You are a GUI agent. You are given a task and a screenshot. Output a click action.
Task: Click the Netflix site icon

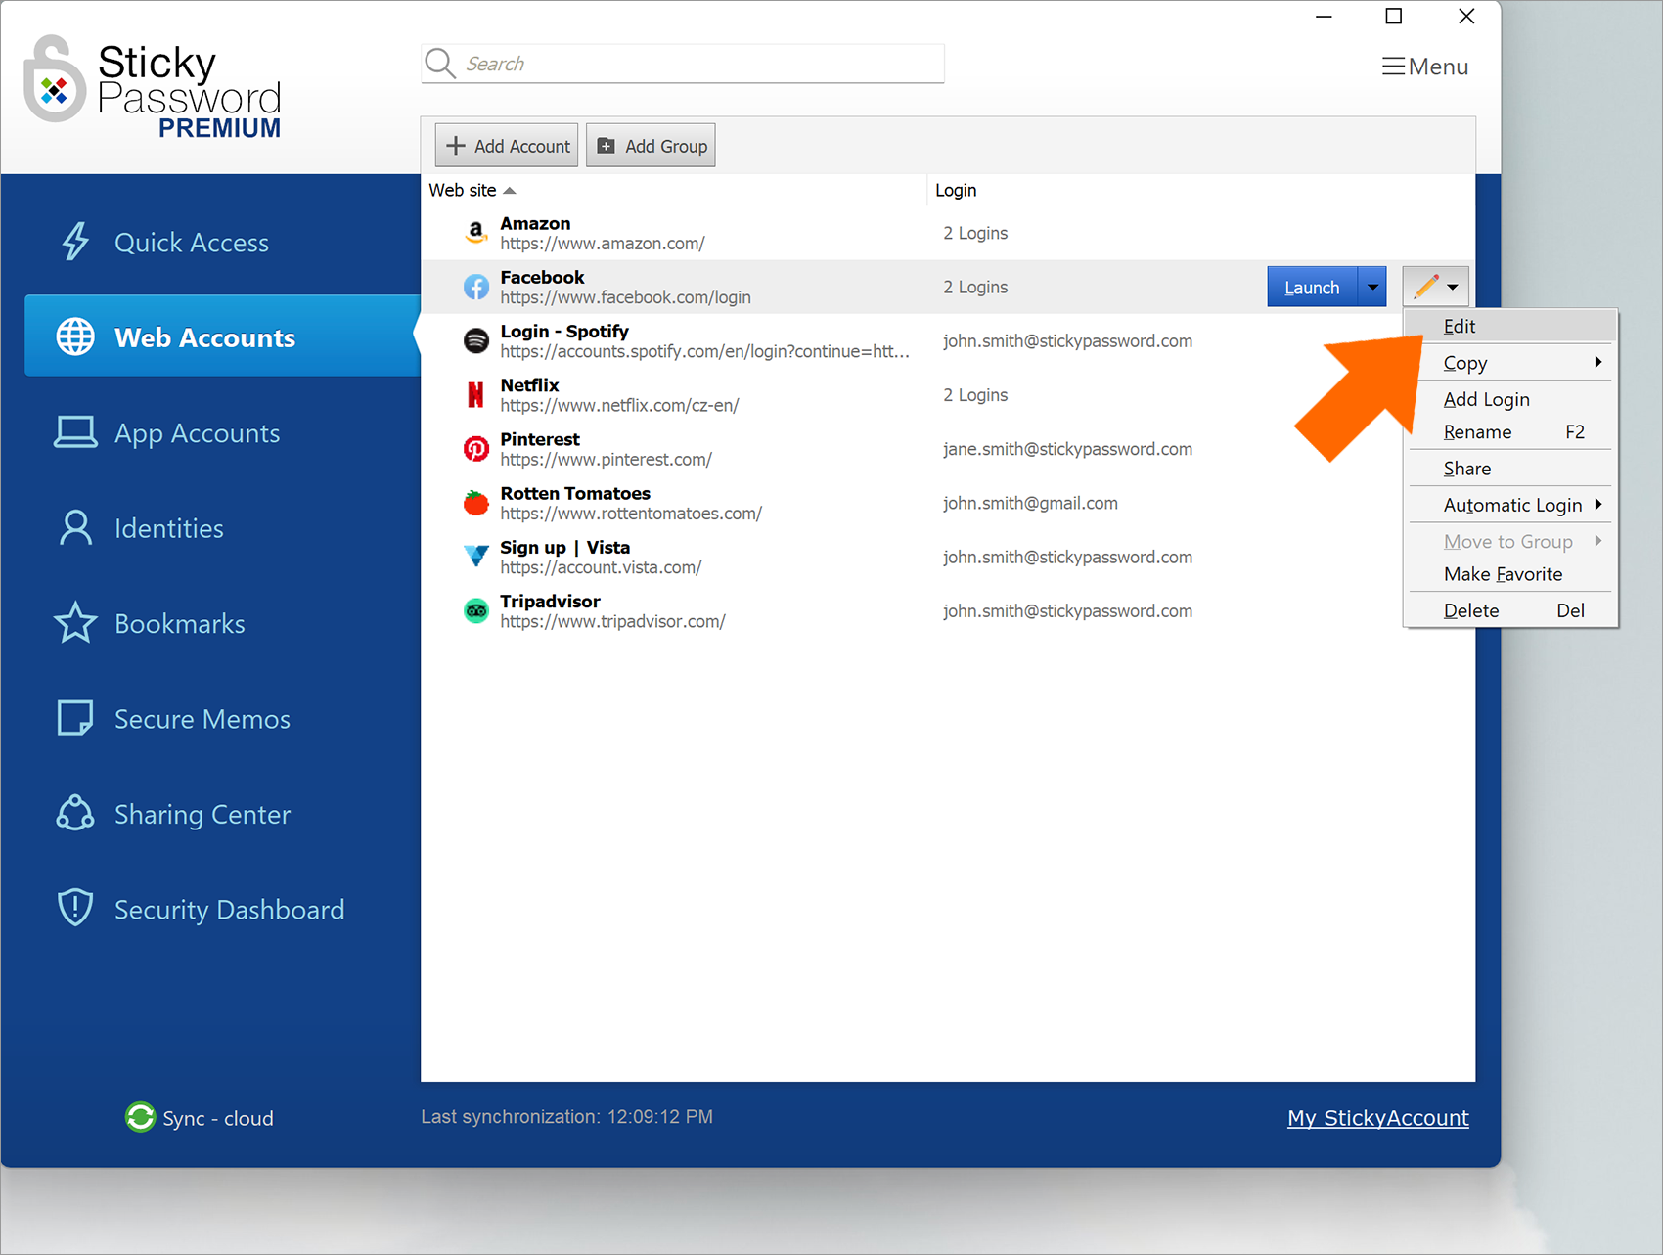click(x=475, y=394)
